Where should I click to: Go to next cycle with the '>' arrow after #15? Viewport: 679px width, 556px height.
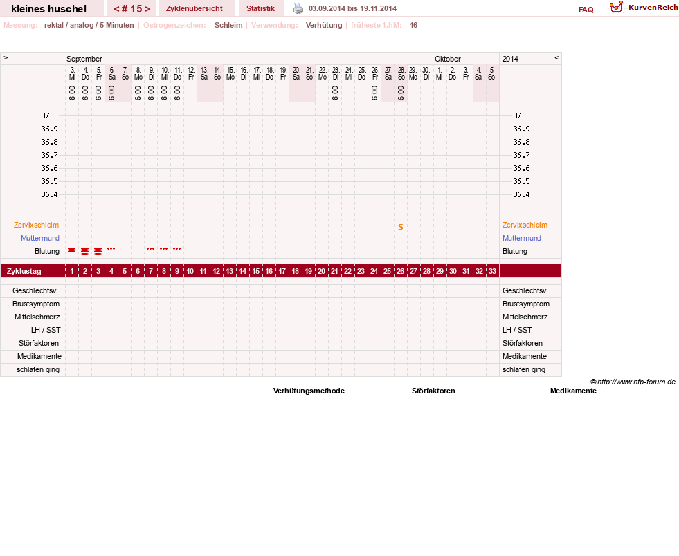pos(147,9)
